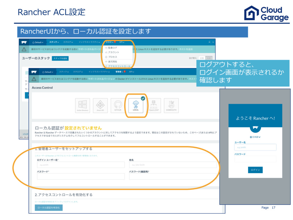This screenshot has height=220, width=293.
Task: Select the OpenLDAP auth provider icon
Action: coord(154,105)
